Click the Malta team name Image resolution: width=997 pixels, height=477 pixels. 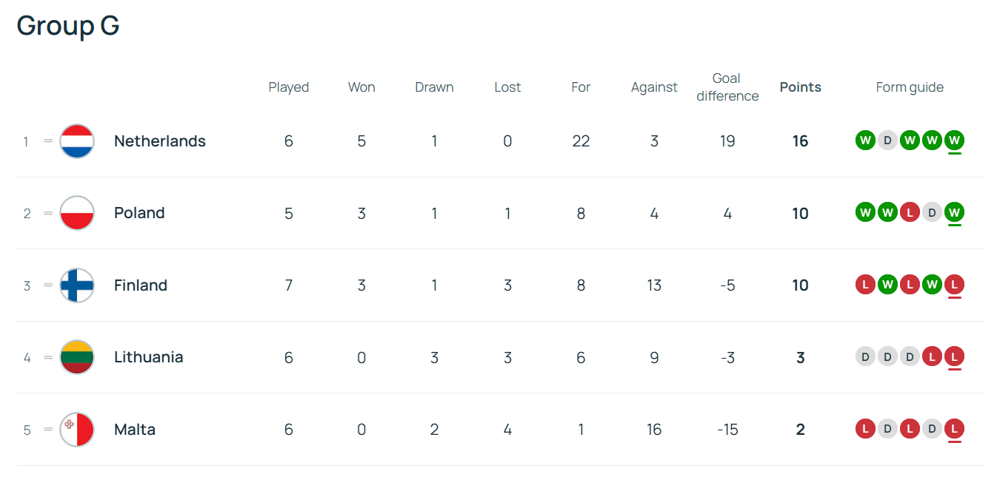[x=135, y=430]
